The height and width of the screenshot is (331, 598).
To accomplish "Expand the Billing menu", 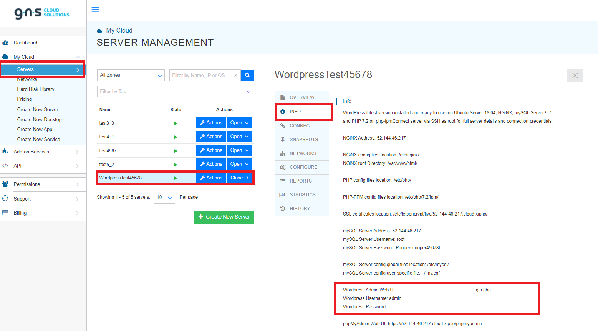I will (43, 213).
